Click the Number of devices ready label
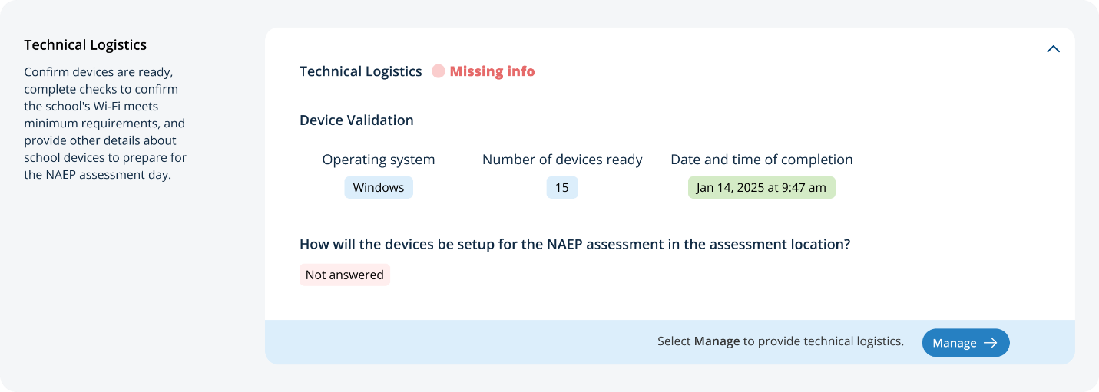The width and height of the screenshot is (1099, 392). [562, 160]
